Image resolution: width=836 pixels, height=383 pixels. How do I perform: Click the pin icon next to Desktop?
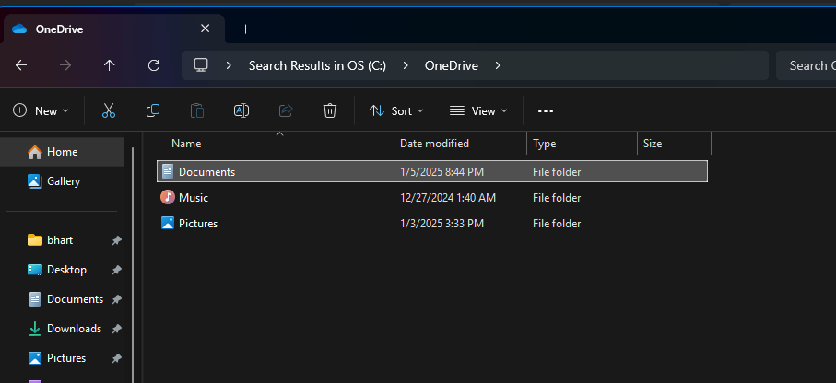(x=116, y=270)
